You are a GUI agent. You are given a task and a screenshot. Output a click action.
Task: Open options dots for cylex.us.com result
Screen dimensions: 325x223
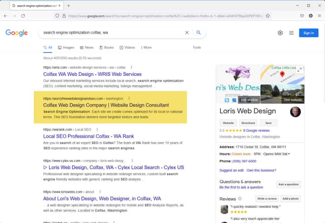(x=132, y=161)
